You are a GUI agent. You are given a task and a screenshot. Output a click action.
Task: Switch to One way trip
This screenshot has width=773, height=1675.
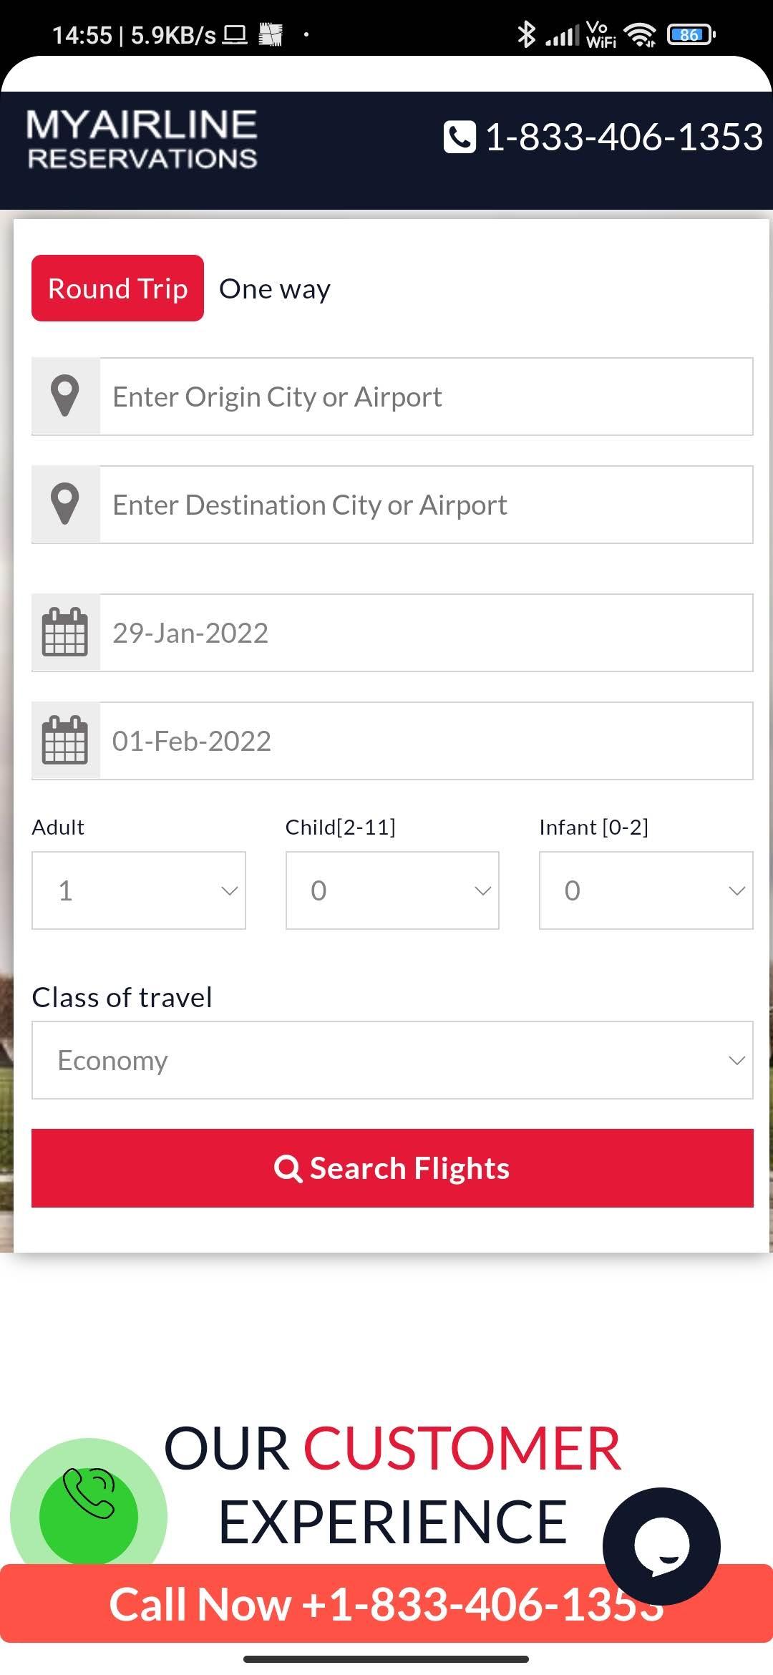coord(275,288)
